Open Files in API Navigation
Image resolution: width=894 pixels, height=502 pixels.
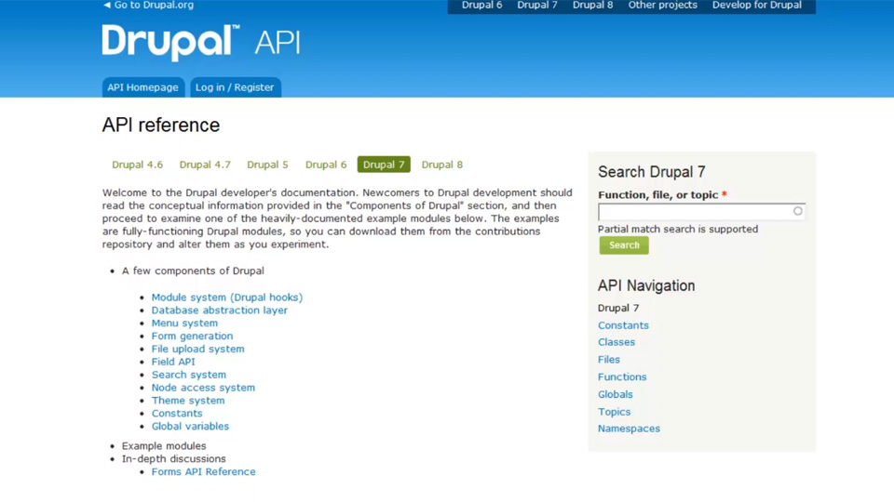[609, 360]
